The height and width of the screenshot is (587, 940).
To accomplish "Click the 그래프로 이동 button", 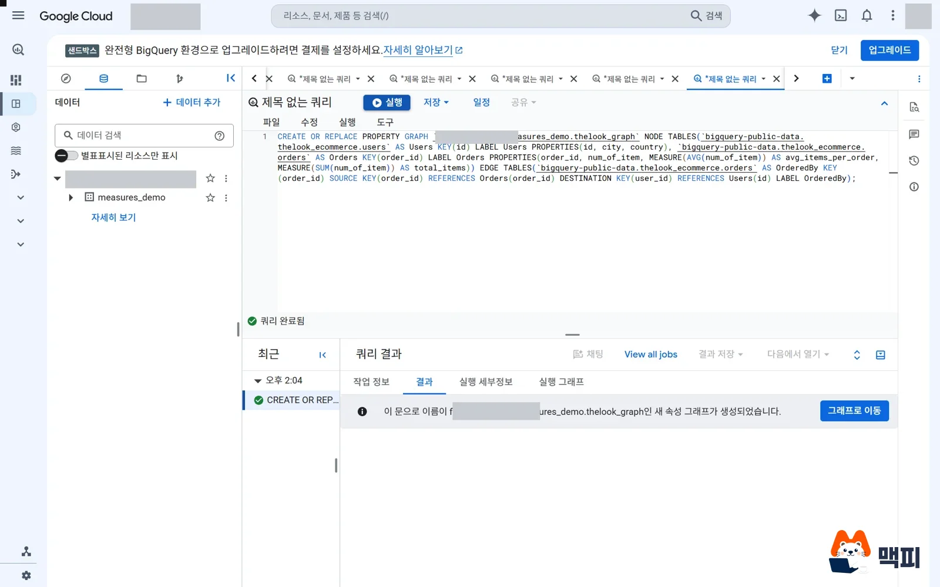I will [x=854, y=411].
